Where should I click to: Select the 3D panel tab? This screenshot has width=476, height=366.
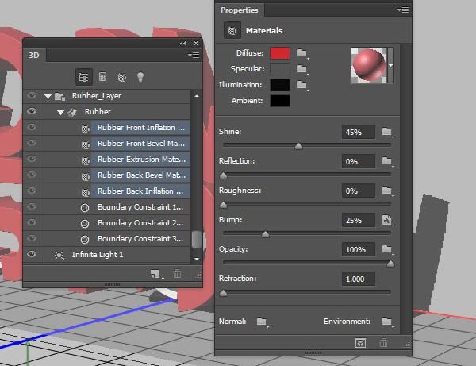pyautogui.click(x=34, y=56)
